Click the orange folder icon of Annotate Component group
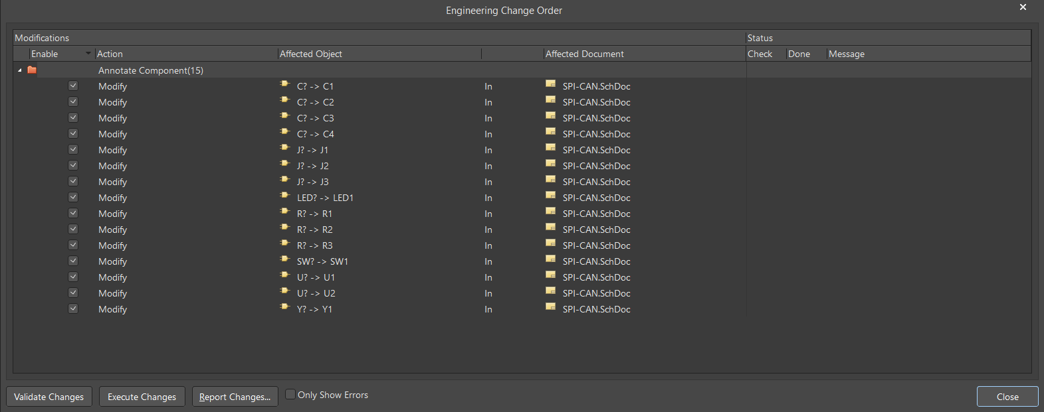 click(x=32, y=70)
